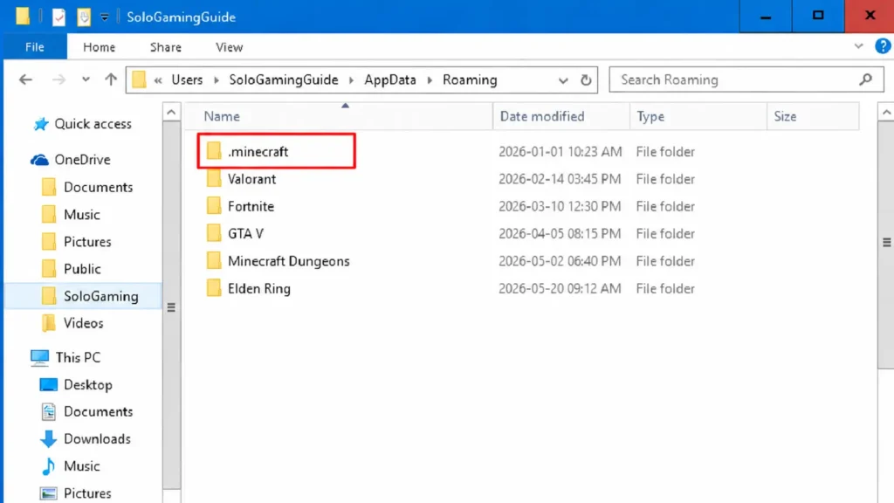894x503 pixels.
Task: Expand the ribbon with the chevron
Action: [859, 46]
